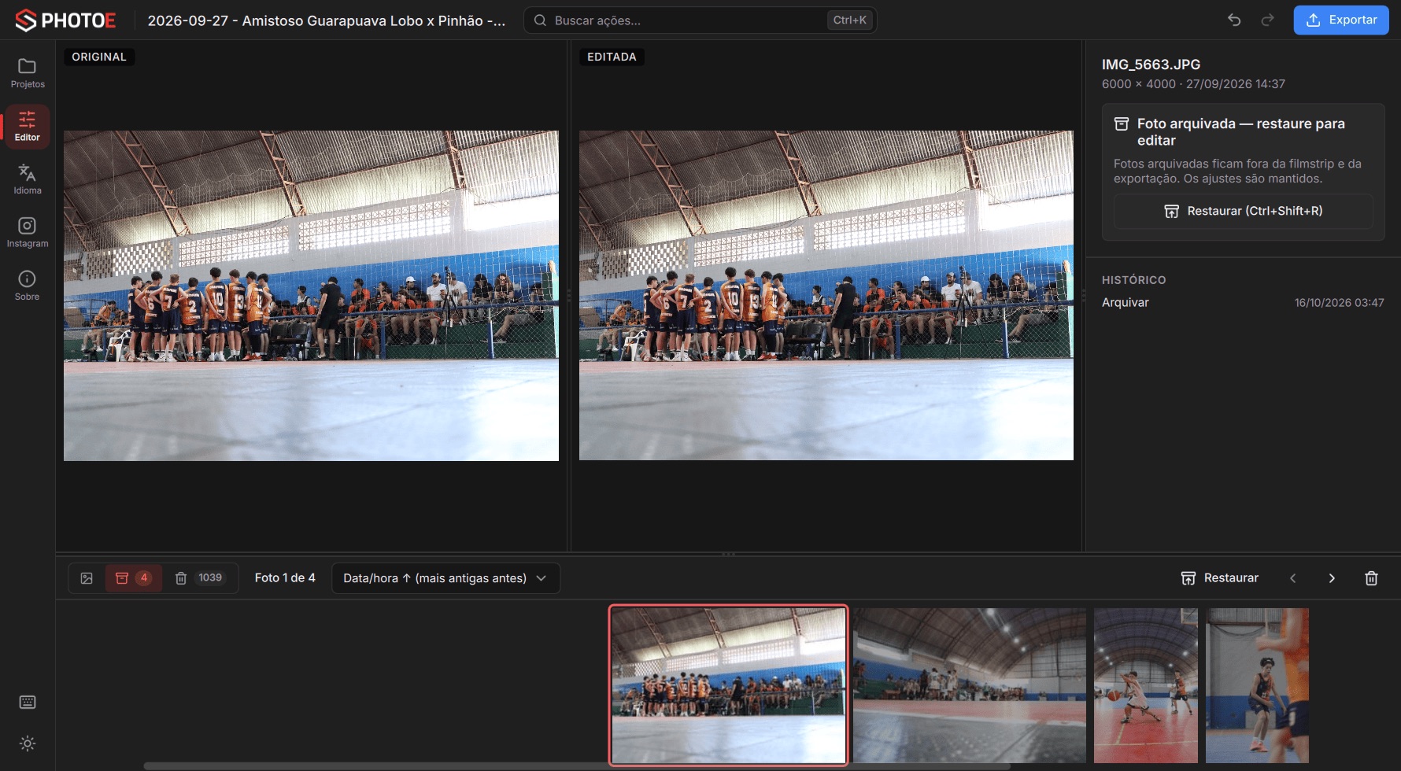
Task: Go to previous photo chevron
Action: pyautogui.click(x=1292, y=578)
